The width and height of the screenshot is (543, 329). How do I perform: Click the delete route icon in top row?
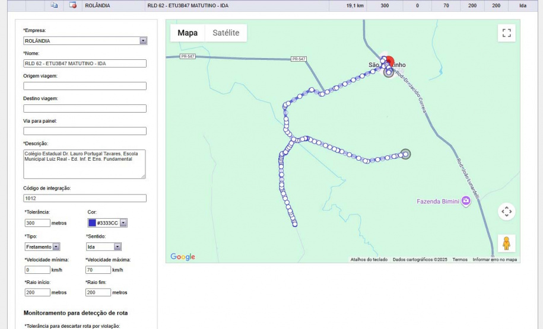[73, 5]
